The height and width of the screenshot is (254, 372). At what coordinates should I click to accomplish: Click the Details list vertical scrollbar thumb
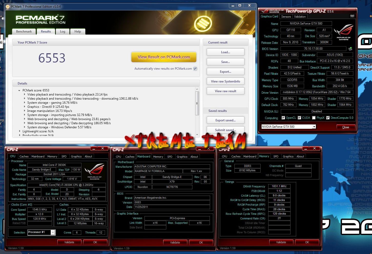(197, 103)
